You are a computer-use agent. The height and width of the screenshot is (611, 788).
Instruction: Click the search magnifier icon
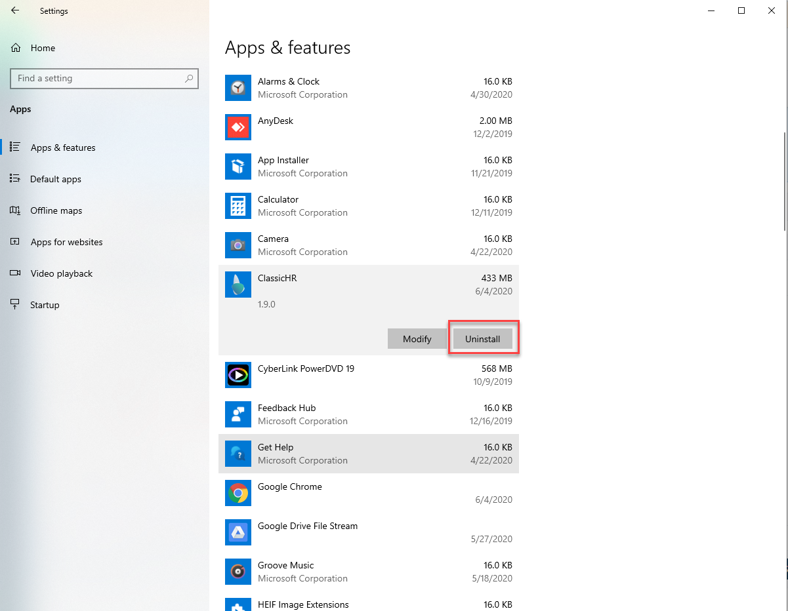pyautogui.click(x=189, y=78)
